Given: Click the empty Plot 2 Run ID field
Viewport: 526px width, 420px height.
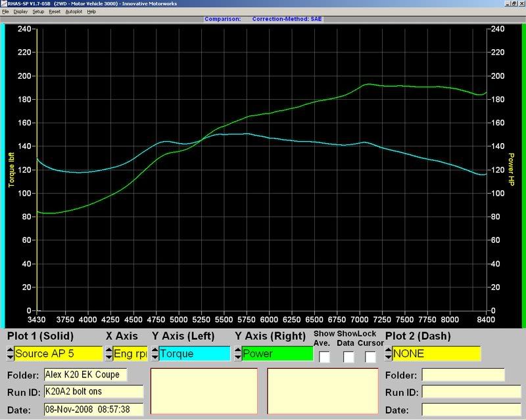Looking at the screenshot, I should (x=471, y=392).
